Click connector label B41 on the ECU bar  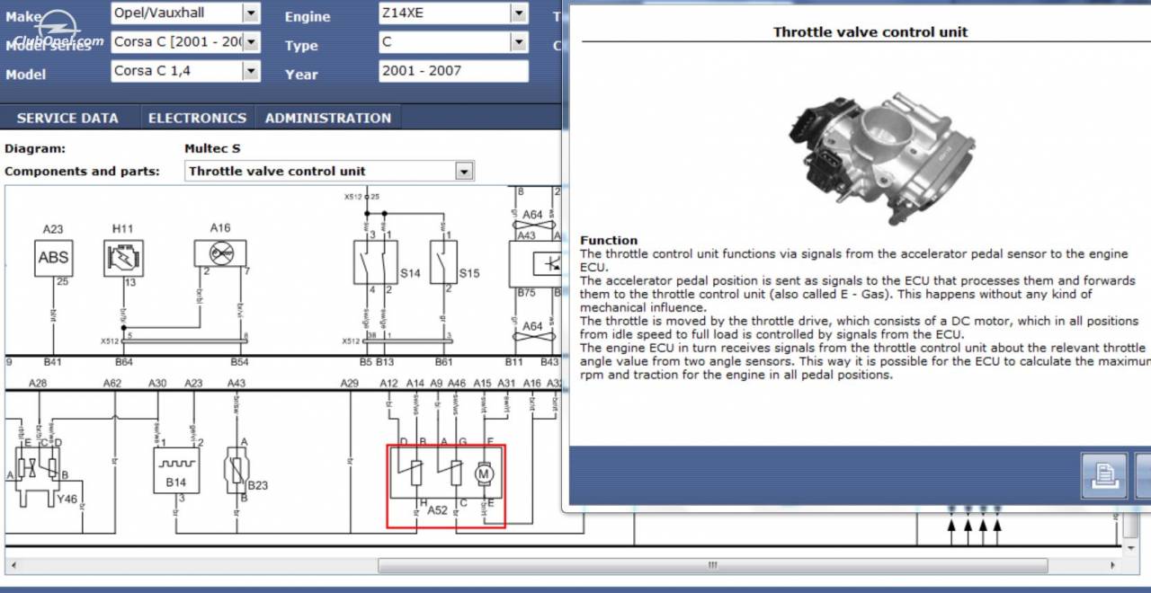(x=53, y=362)
